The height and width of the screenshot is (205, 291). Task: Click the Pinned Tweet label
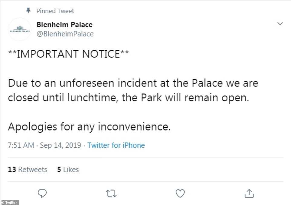55,11
